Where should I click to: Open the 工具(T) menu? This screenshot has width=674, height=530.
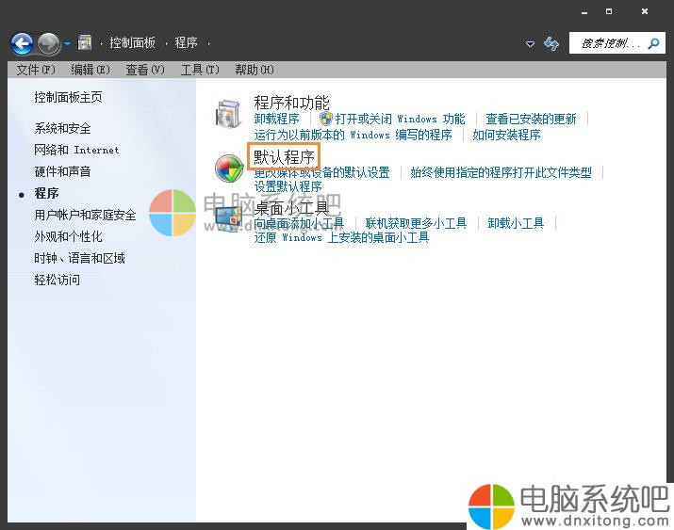pyautogui.click(x=200, y=70)
